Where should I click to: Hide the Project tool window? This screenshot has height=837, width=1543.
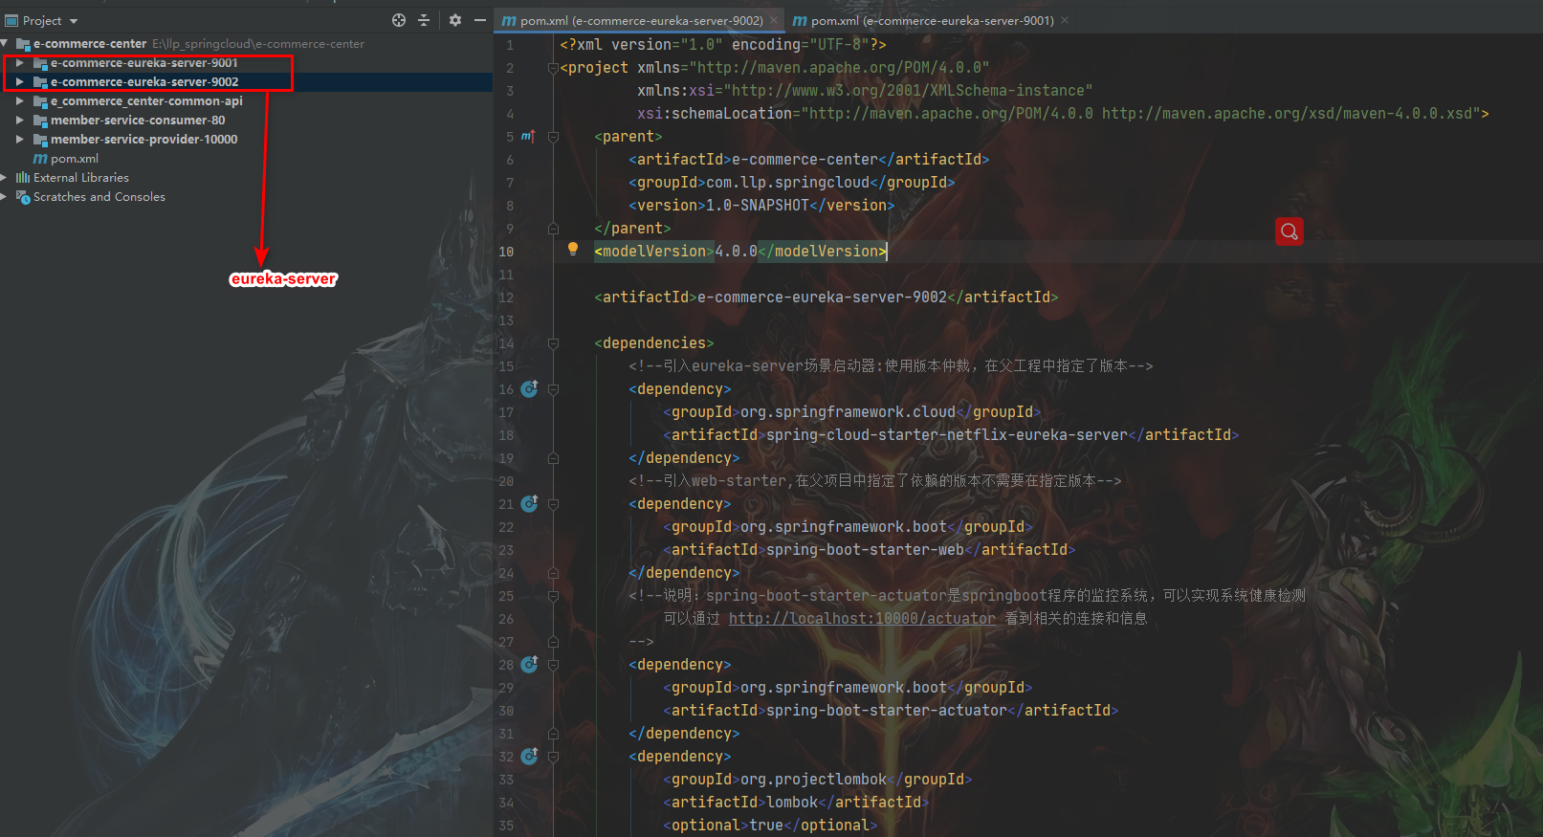pyautogui.click(x=480, y=20)
